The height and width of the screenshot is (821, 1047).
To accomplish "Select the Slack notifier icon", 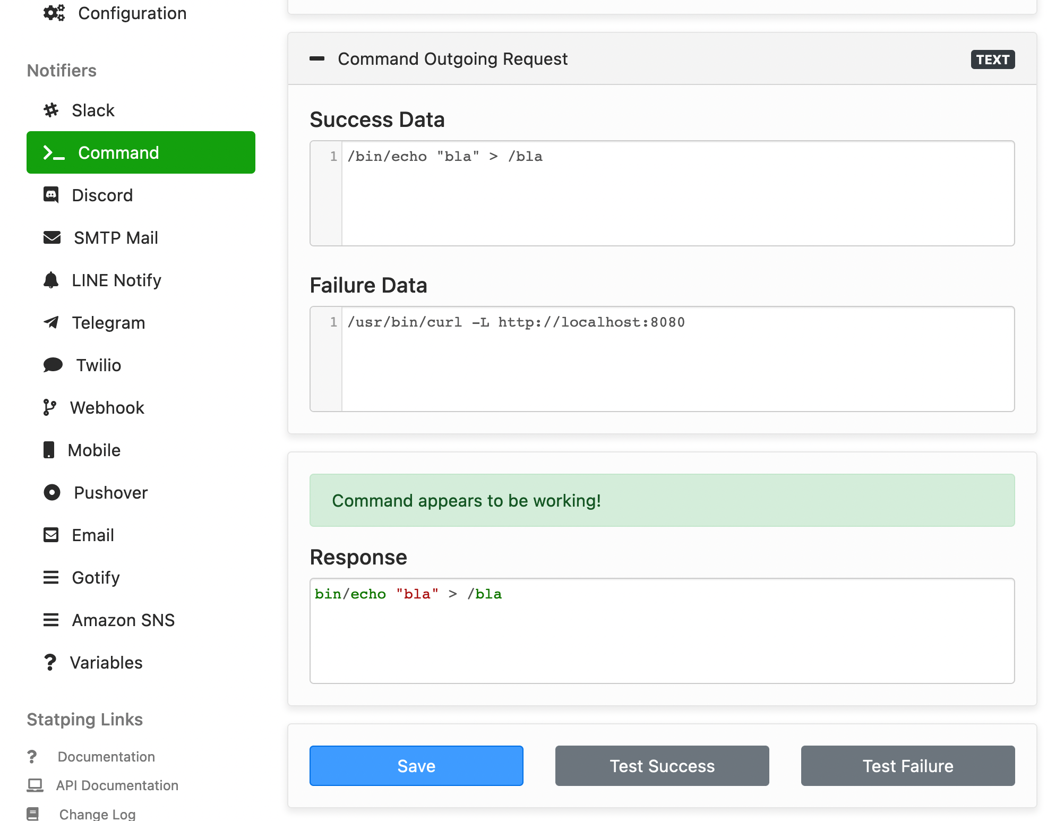I will 52,110.
